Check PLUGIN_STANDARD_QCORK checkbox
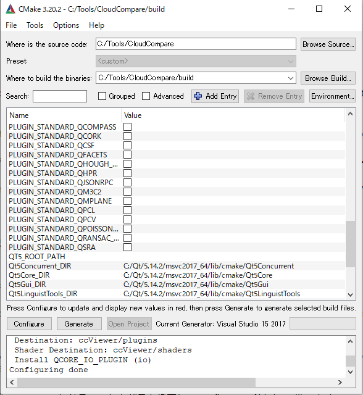The image size is (363, 395). (x=127, y=136)
